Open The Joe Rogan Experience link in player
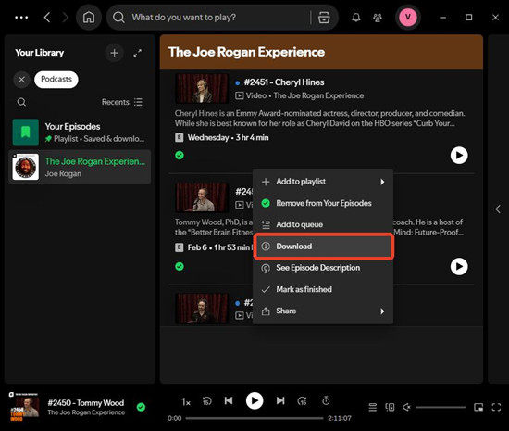Viewport: 509px width, 431px height. pos(86,412)
